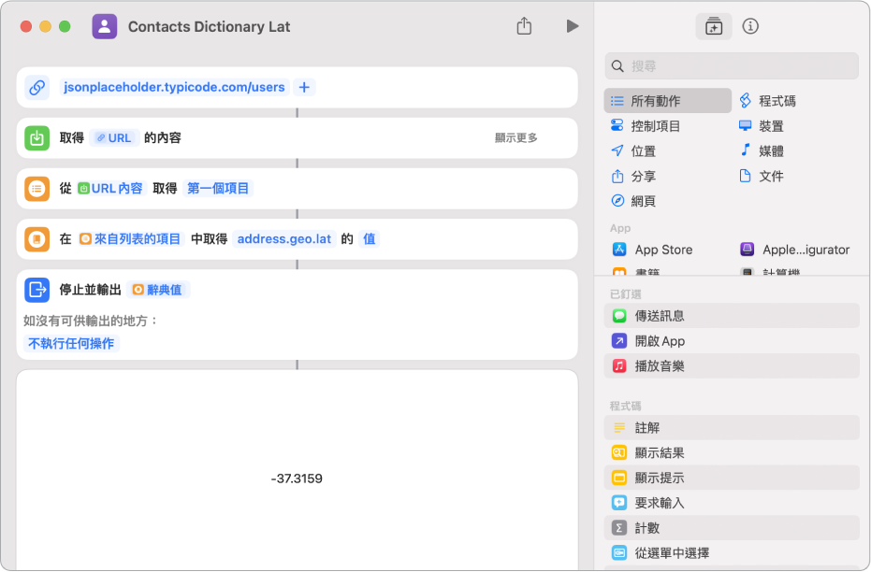Edit the jsonplaceholder.typicode.com/users URL
This screenshot has width=871, height=572.
(x=174, y=87)
